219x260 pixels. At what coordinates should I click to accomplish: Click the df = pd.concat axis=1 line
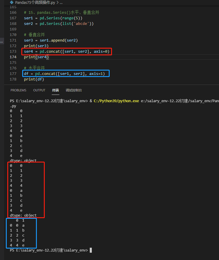[64, 73]
